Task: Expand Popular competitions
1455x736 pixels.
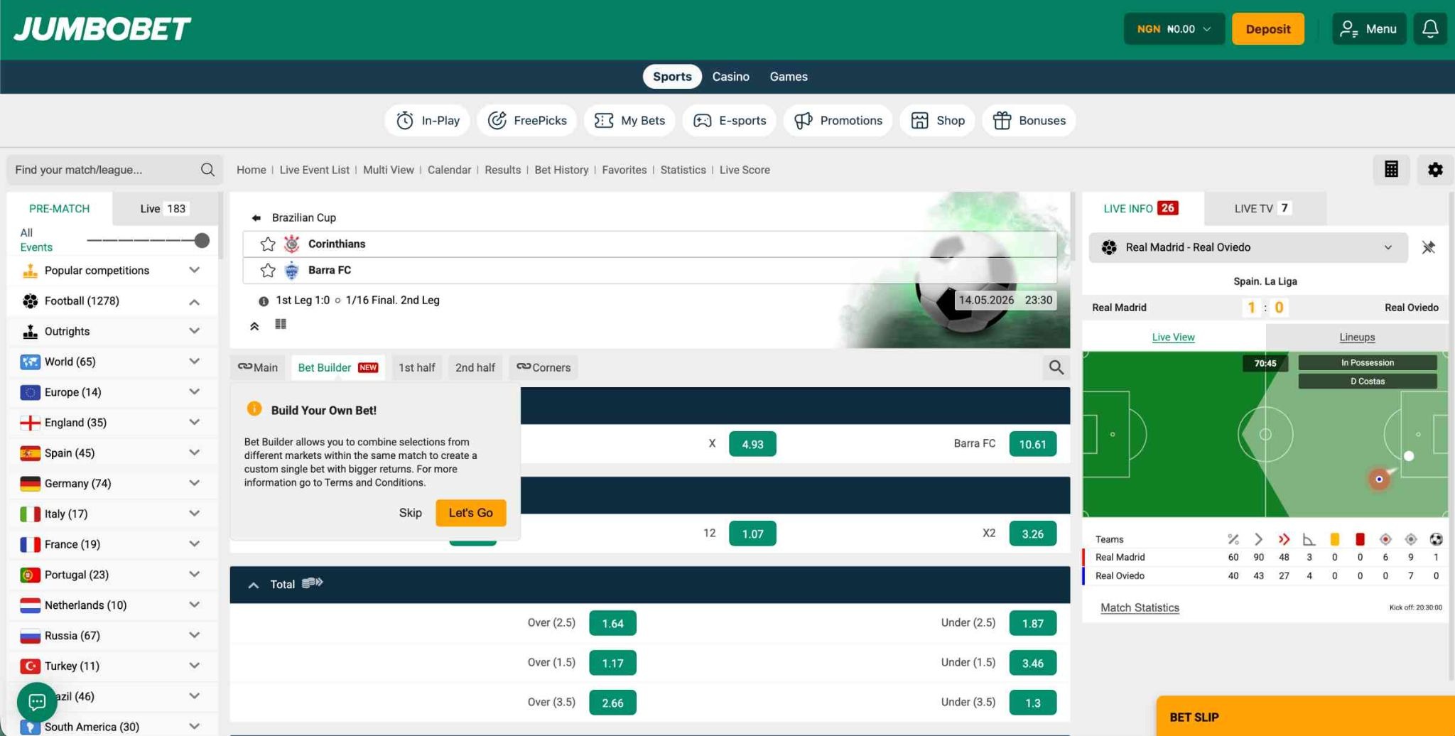Action: (112, 270)
